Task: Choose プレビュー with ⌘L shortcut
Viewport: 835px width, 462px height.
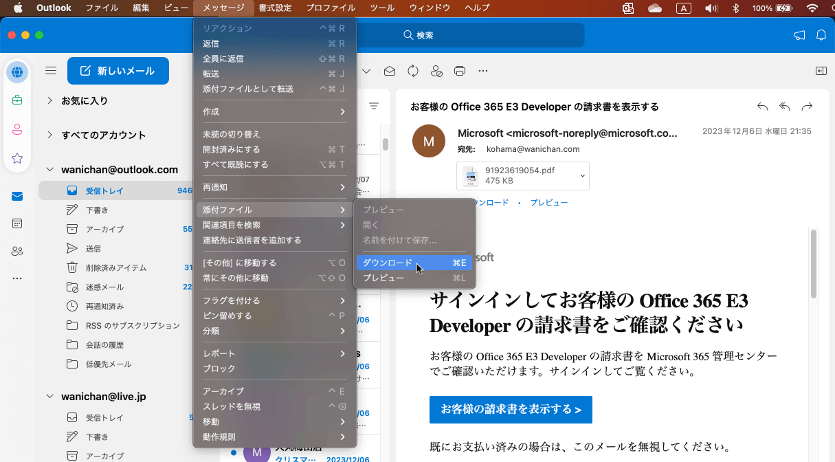Action: (414, 278)
